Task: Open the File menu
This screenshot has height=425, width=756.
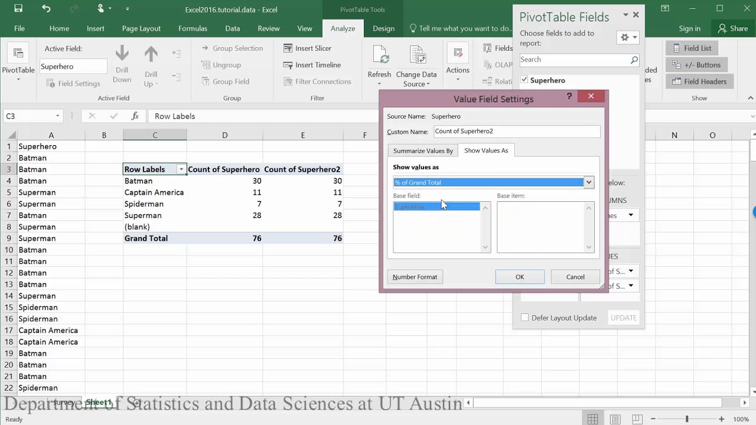Action: (x=19, y=28)
